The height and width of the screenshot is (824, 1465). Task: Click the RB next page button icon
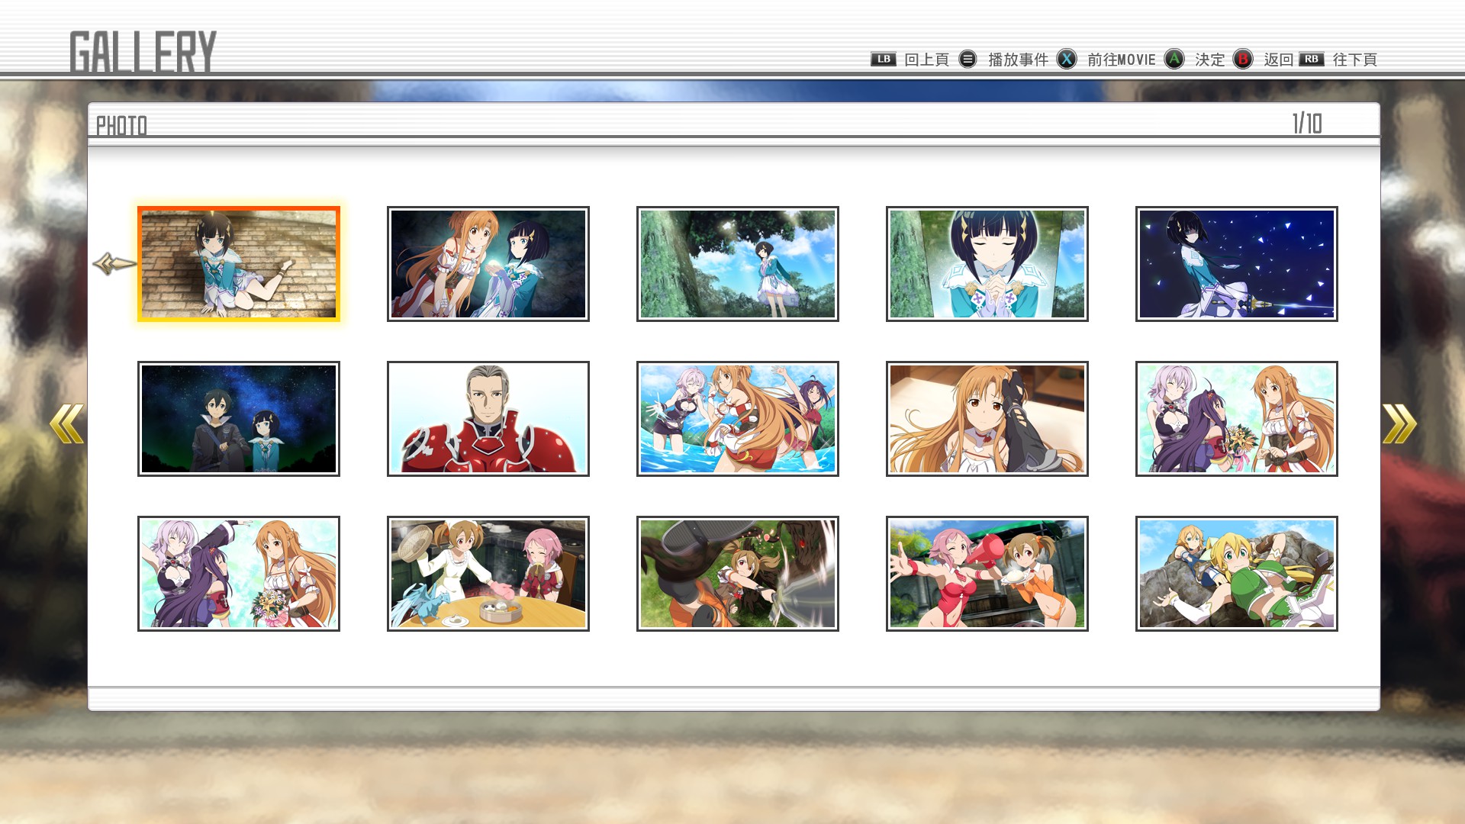[x=1312, y=60]
